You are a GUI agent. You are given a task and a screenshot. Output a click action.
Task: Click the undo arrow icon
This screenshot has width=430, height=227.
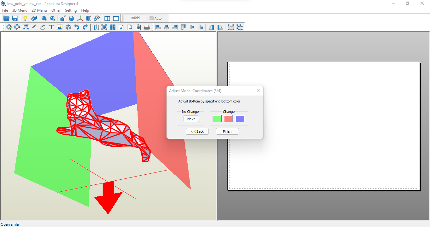[x=77, y=27]
